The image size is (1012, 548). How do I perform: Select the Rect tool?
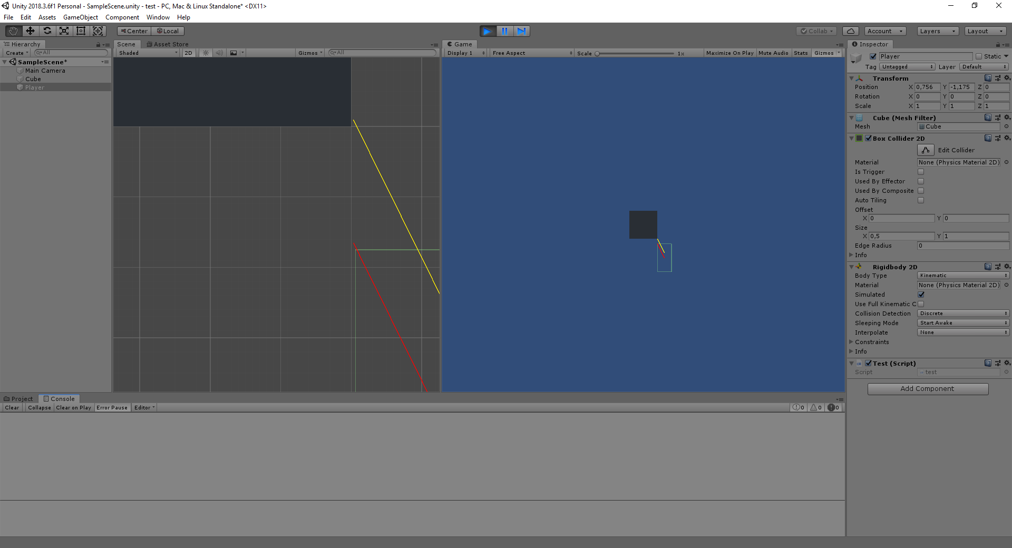pos(81,31)
